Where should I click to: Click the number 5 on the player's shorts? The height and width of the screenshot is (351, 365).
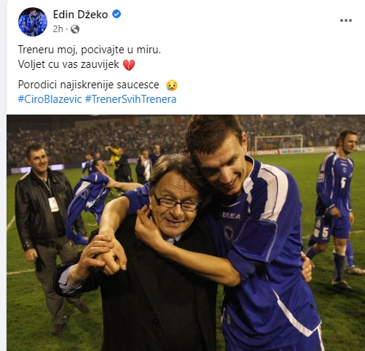(325, 233)
